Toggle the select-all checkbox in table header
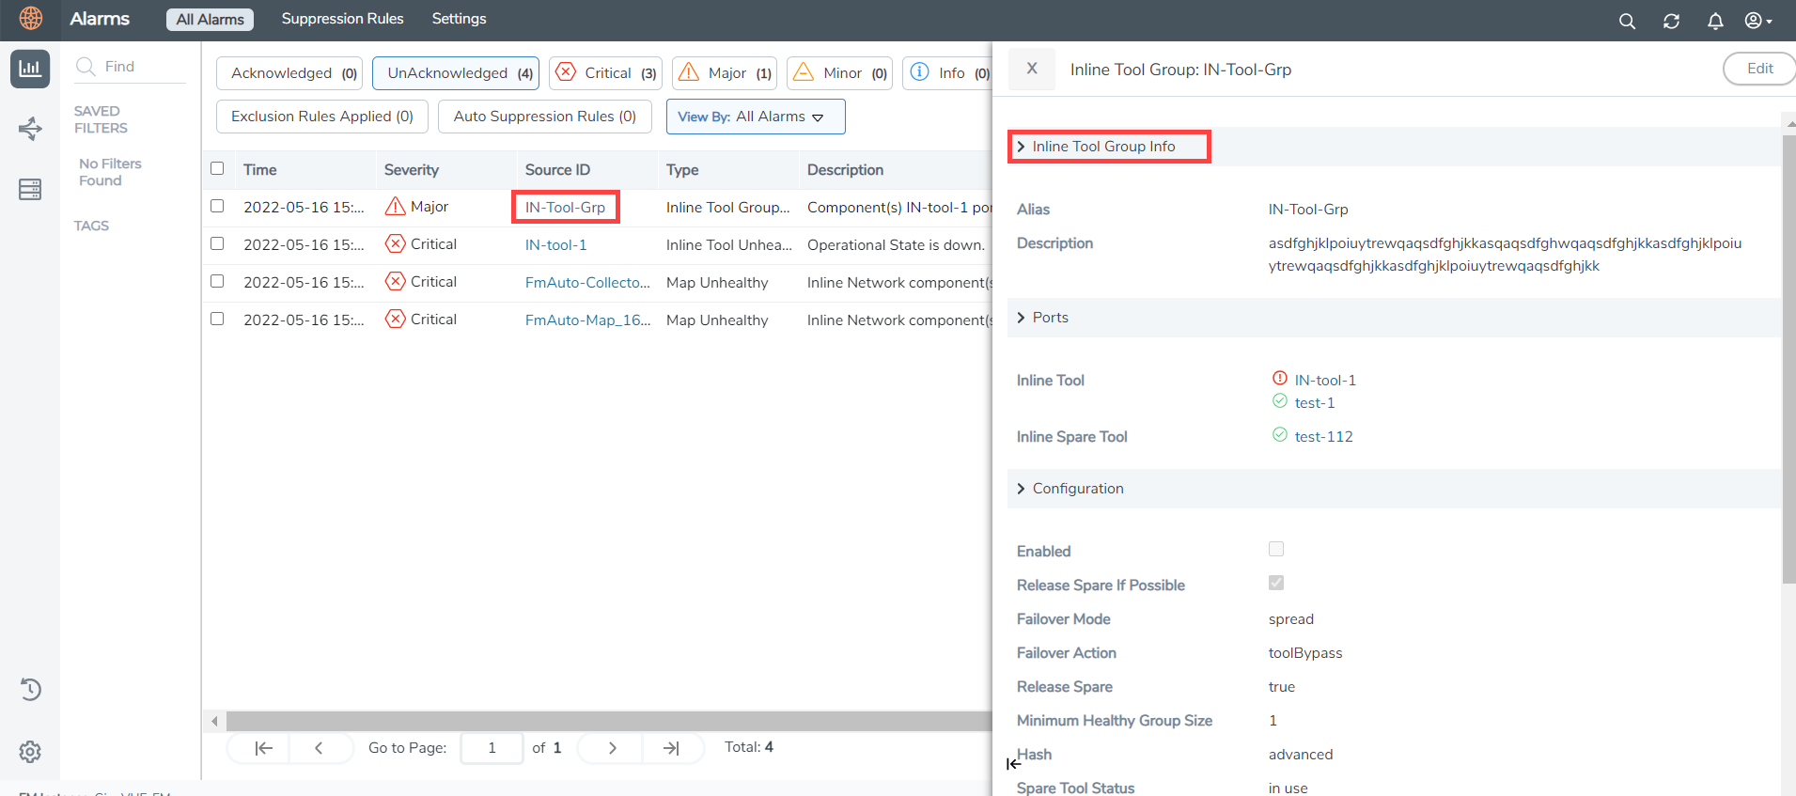1796x796 pixels. pyautogui.click(x=217, y=168)
